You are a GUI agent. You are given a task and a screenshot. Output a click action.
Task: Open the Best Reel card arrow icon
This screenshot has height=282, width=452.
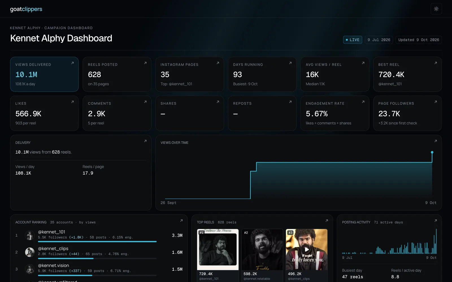point(436,63)
